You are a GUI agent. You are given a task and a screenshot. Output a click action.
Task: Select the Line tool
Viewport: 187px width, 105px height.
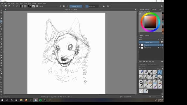click(x=1, y=24)
